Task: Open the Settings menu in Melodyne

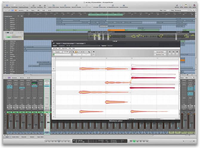Action: [55, 48]
